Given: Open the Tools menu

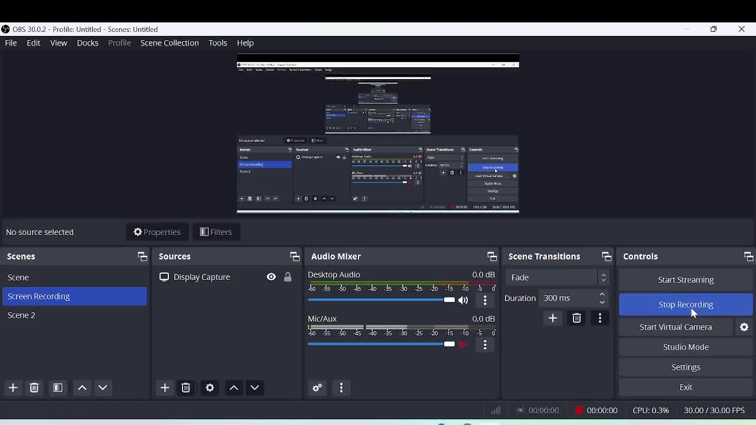Looking at the screenshot, I should click(218, 43).
